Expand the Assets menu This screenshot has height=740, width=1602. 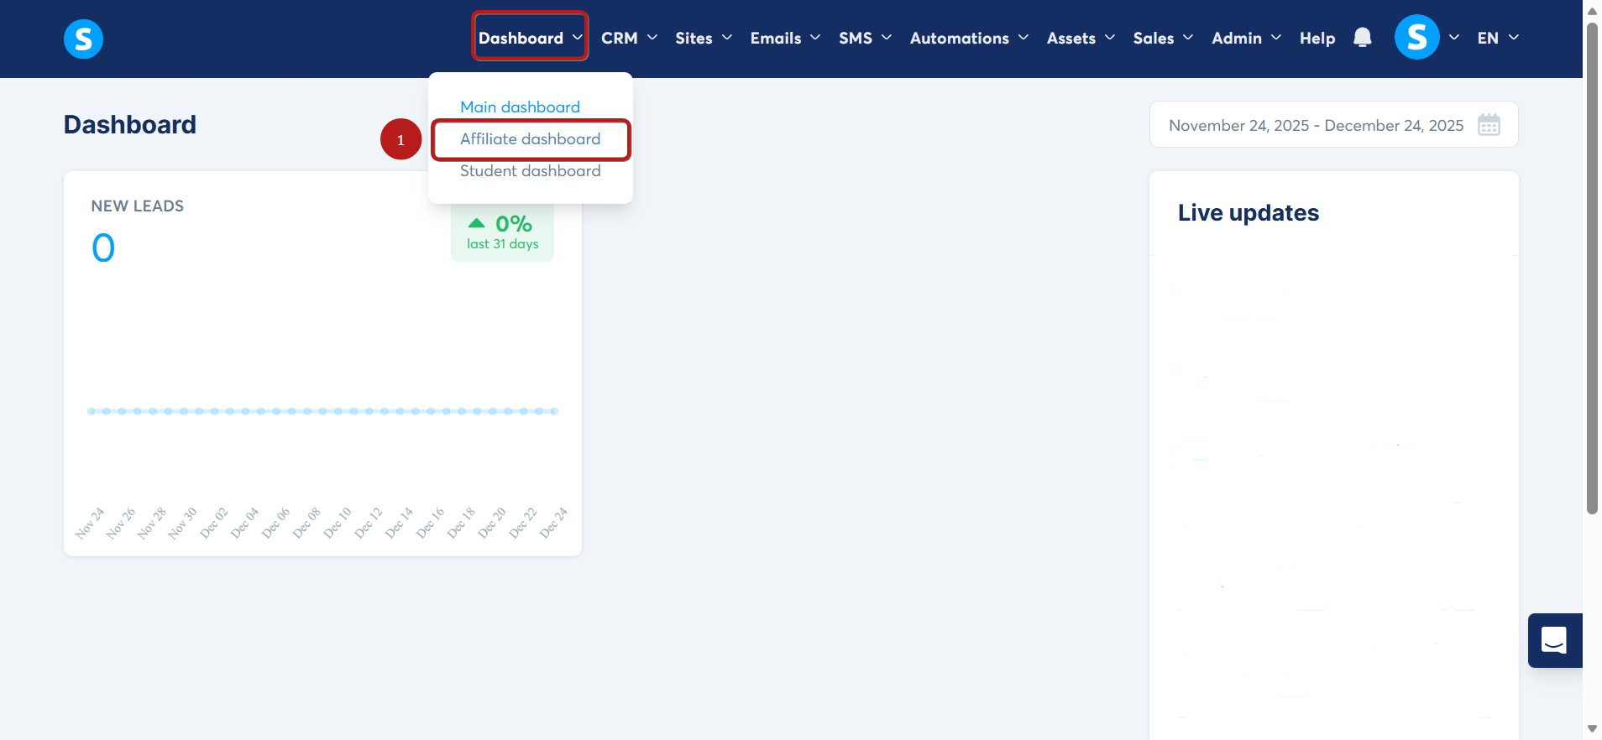click(x=1081, y=38)
